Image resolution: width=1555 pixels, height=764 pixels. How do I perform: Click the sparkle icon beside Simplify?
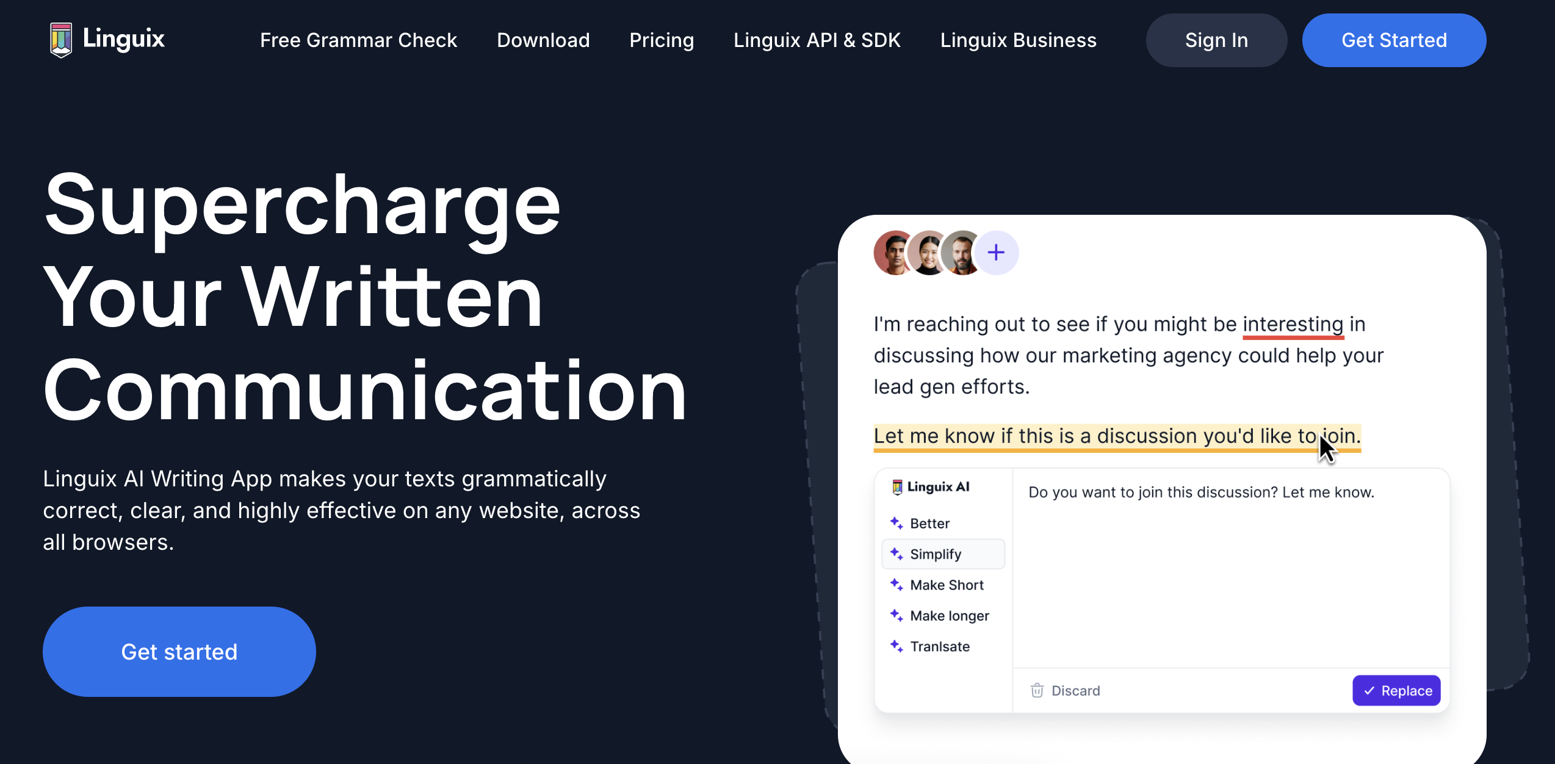click(897, 553)
